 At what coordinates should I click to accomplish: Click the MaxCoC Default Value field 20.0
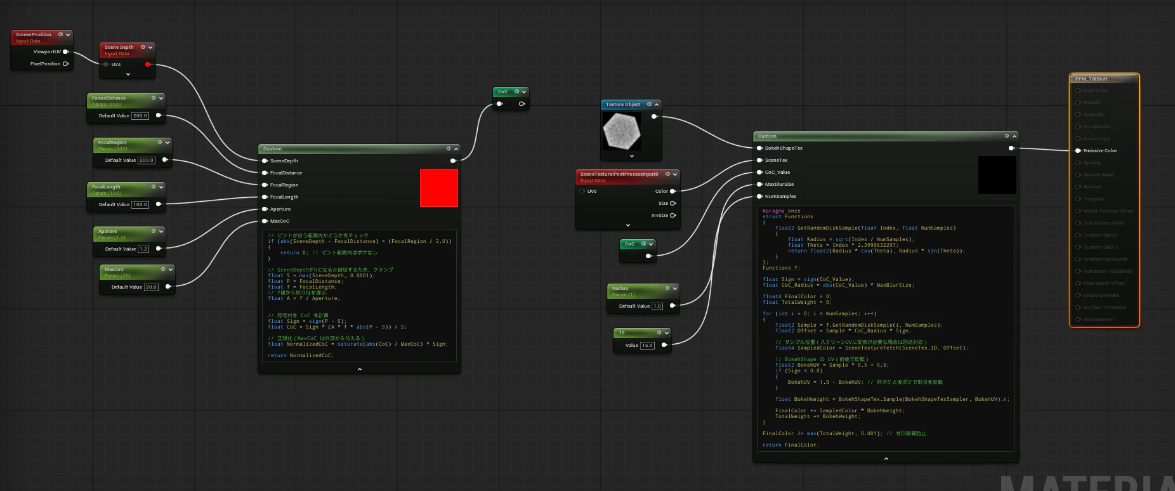tap(151, 287)
